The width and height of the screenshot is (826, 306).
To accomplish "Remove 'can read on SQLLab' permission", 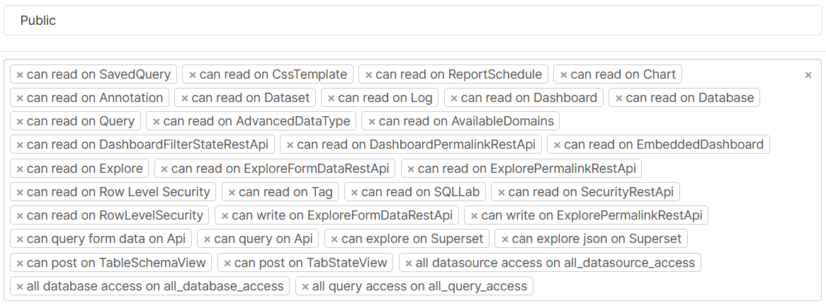I will coord(354,192).
